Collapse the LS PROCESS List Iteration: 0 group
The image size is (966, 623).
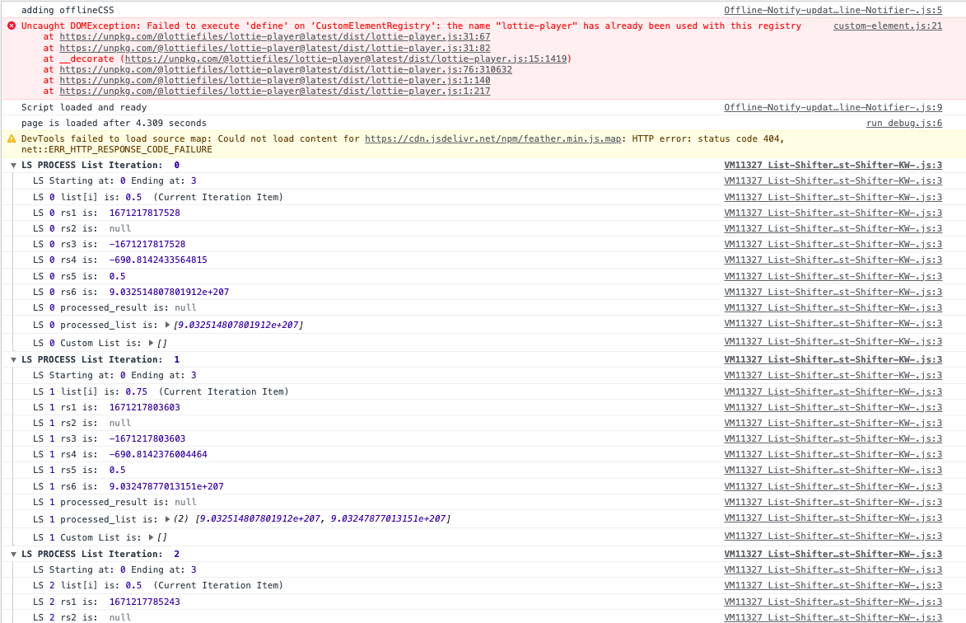click(x=13, y=165)
